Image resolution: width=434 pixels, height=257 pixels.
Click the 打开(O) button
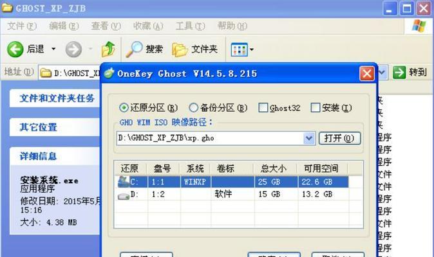pyautogui.click(x=339, y=138)
